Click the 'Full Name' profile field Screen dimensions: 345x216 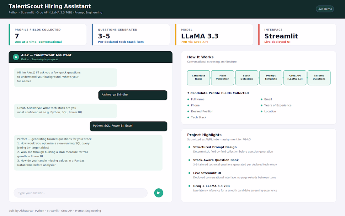coord(198,99)
